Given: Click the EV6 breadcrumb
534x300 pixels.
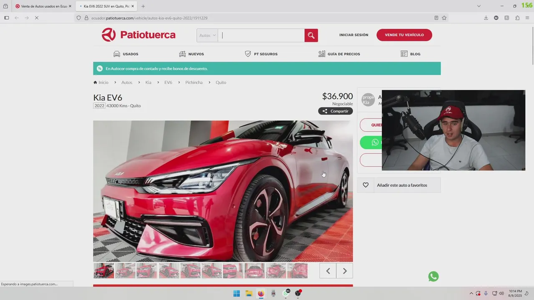Looking at the screenshot, I should [x=168, y=82].
